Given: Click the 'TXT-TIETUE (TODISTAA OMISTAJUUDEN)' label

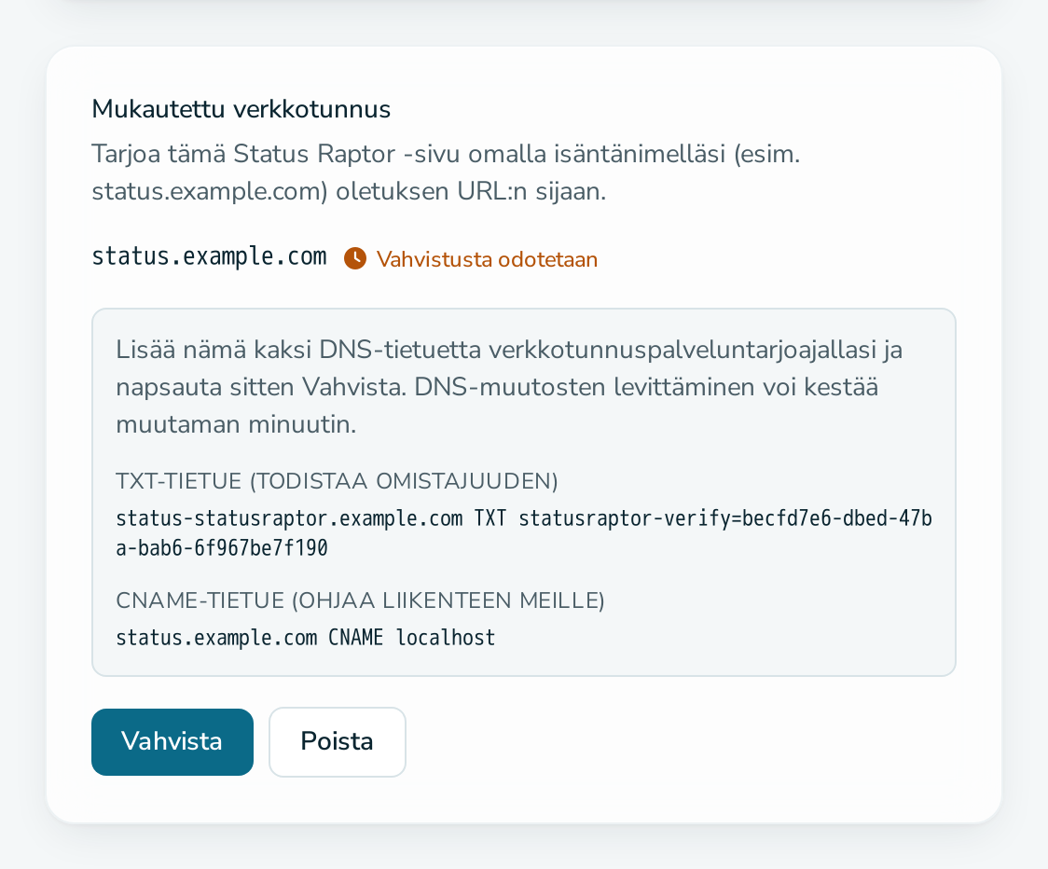Looking at the screenshot, I should coord(337,481).
